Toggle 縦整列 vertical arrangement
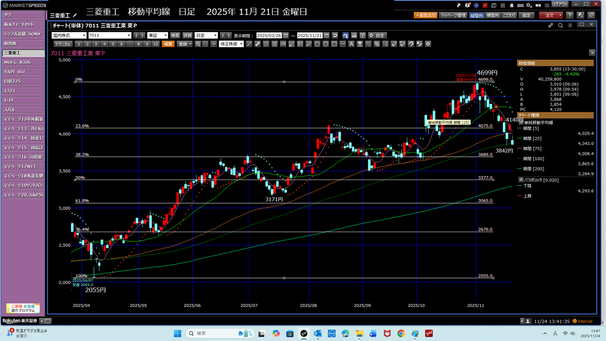 [x=477, y=15]
